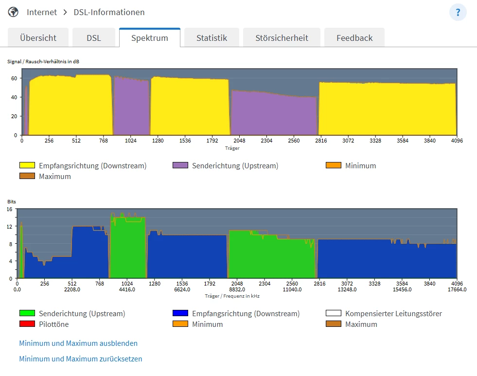Click Minimum und Maximum ausblenden link
This screenshot has height=376, width=477.
coord(78,343)
